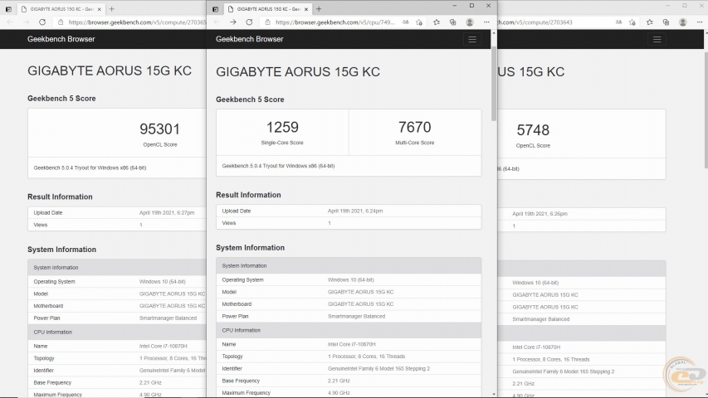Open Favorites list in 5748 OpenCL window
The height and width of the screenshot is (398, 708).
coord(649,22)
